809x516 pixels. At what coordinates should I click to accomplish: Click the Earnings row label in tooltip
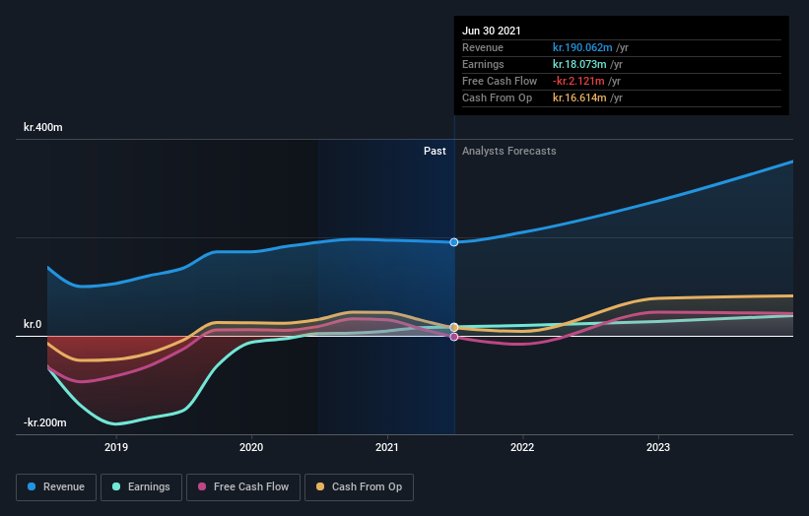pyautogui.click(x=483, y=64)
